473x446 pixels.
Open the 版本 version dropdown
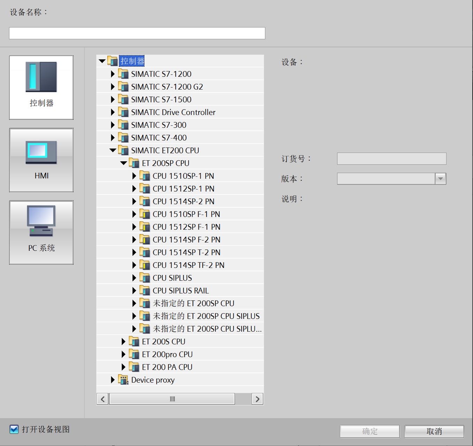point(440,179)
